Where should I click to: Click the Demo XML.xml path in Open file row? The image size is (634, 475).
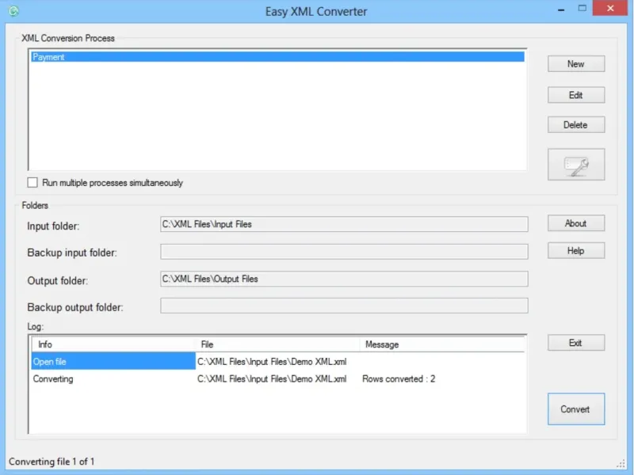[x=272, y=362]
